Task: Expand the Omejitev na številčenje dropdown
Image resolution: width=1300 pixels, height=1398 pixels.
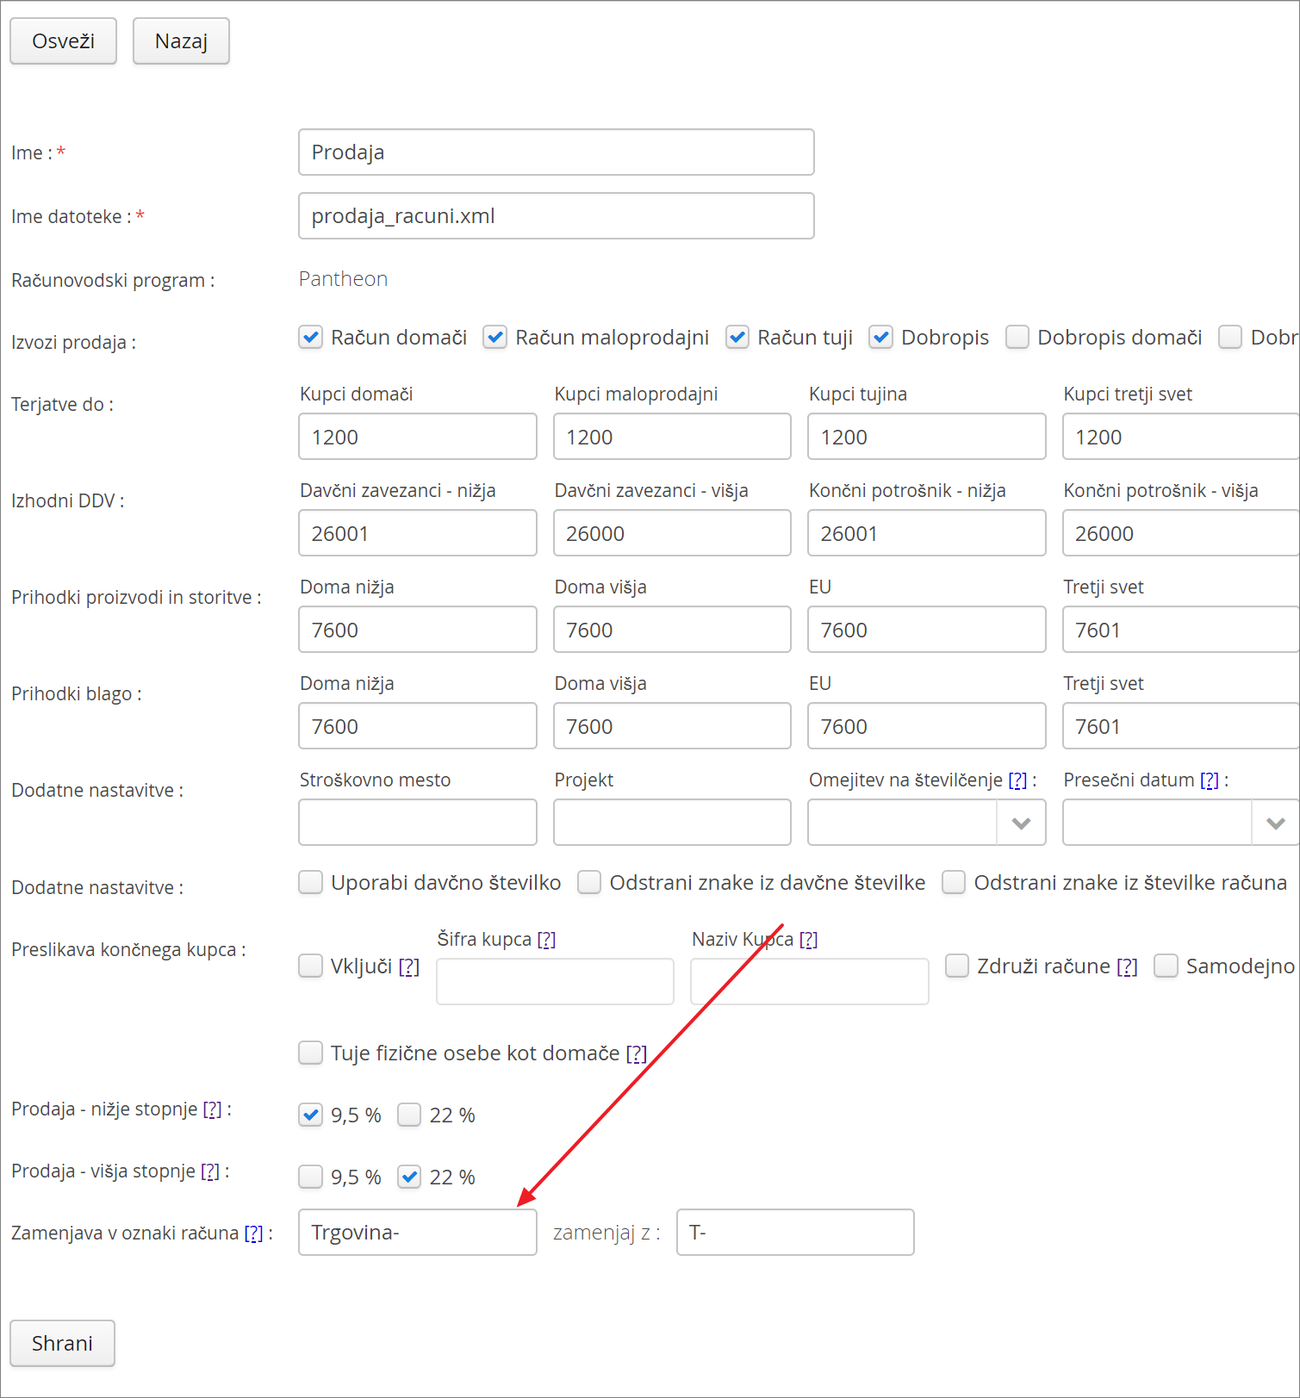Action: tap(1021, 823)
